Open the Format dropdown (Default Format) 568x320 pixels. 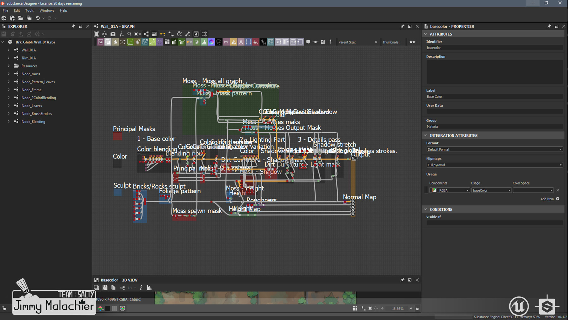[x=494, y=149]
